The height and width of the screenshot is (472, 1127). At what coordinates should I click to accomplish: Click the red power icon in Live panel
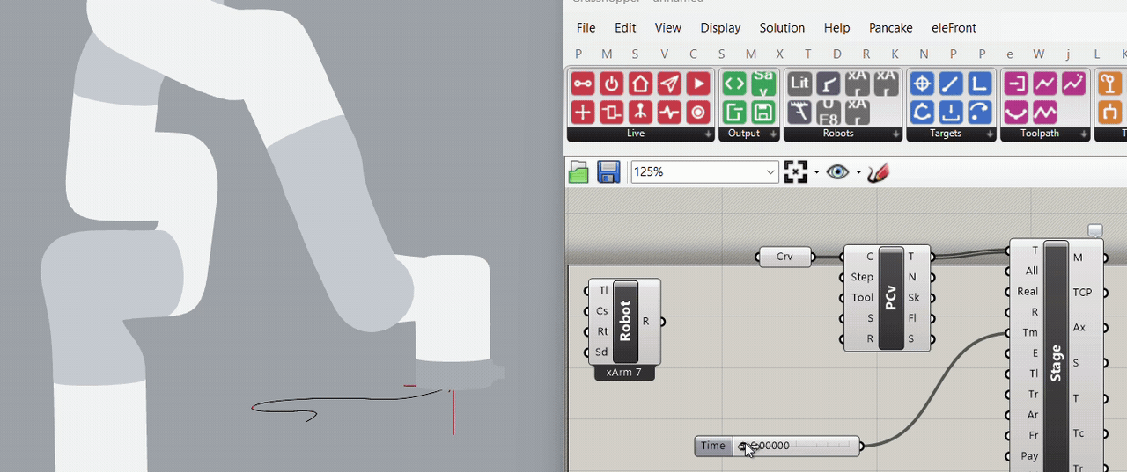(x=611, y=84)
